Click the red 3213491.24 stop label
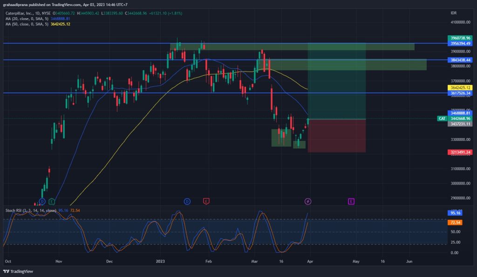 point(460,152)
